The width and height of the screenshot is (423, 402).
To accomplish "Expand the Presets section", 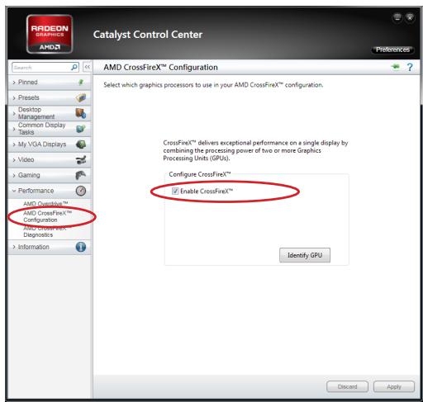I will [x=50, y=97].
